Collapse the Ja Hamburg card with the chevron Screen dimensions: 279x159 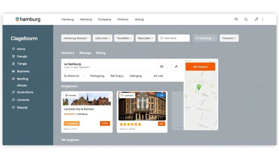click(176, 66)
